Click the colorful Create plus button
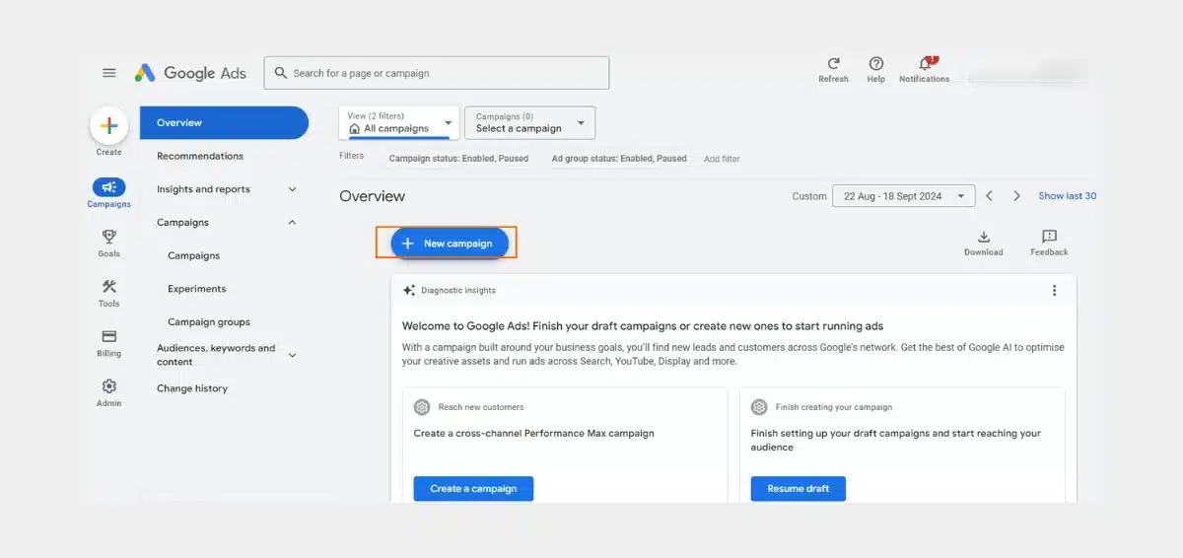The image size is (1183, 558). [108, 126]
